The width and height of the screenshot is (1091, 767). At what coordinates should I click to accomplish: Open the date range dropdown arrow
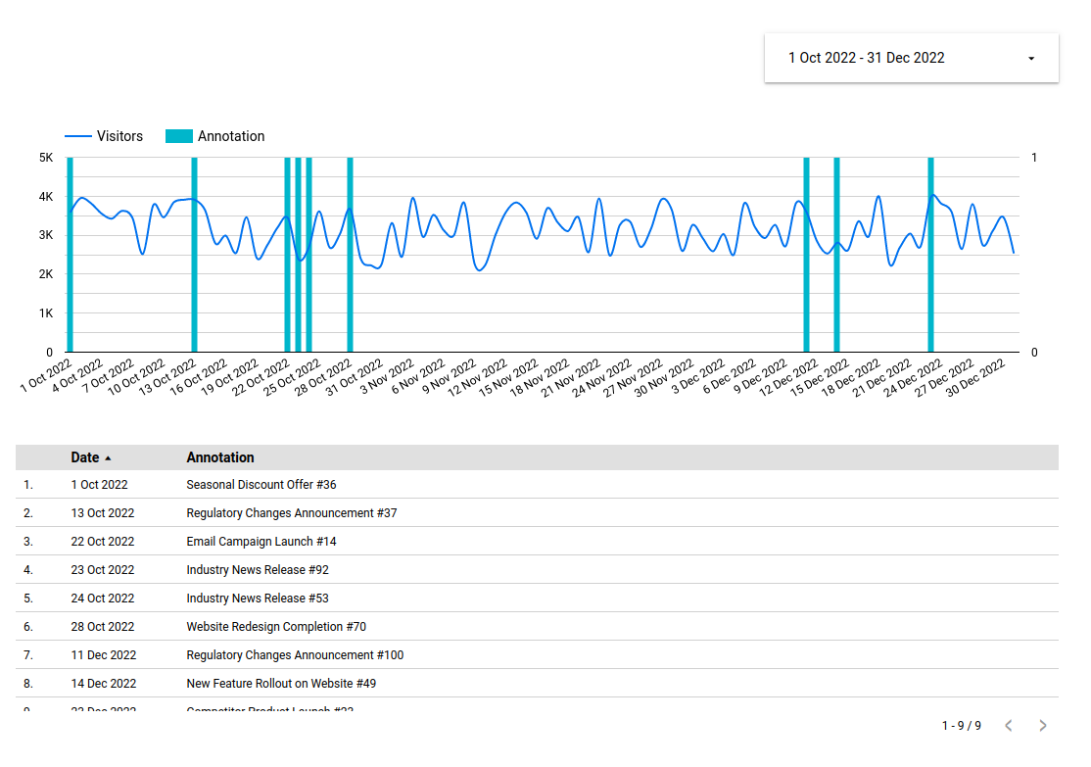(x=1030, y=59)
